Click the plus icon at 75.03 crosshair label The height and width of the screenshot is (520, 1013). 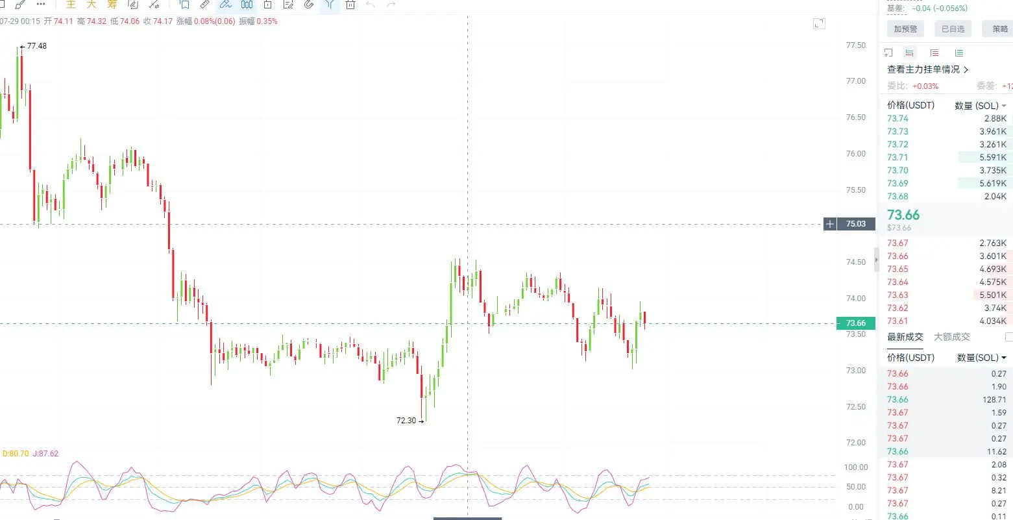click(830, 224)
